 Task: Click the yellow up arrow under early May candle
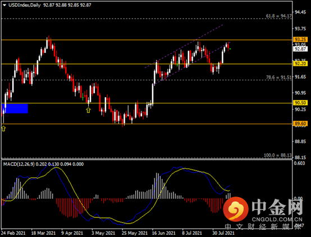point(88,110)
